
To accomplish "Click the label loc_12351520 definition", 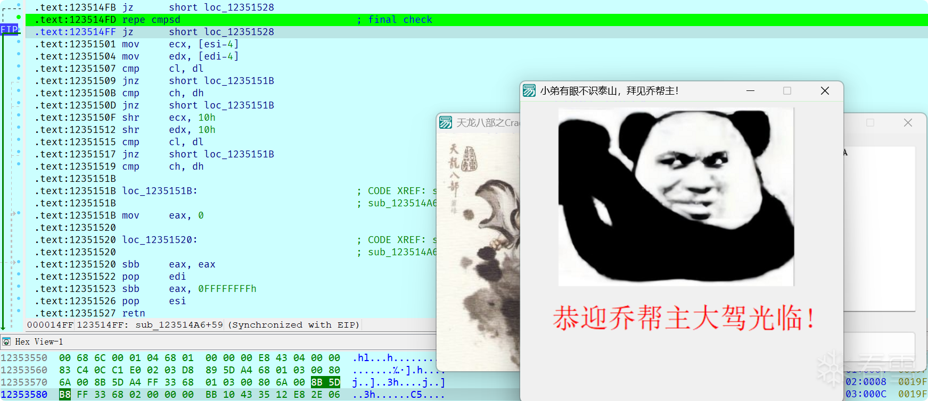I will tap(160, 240).
